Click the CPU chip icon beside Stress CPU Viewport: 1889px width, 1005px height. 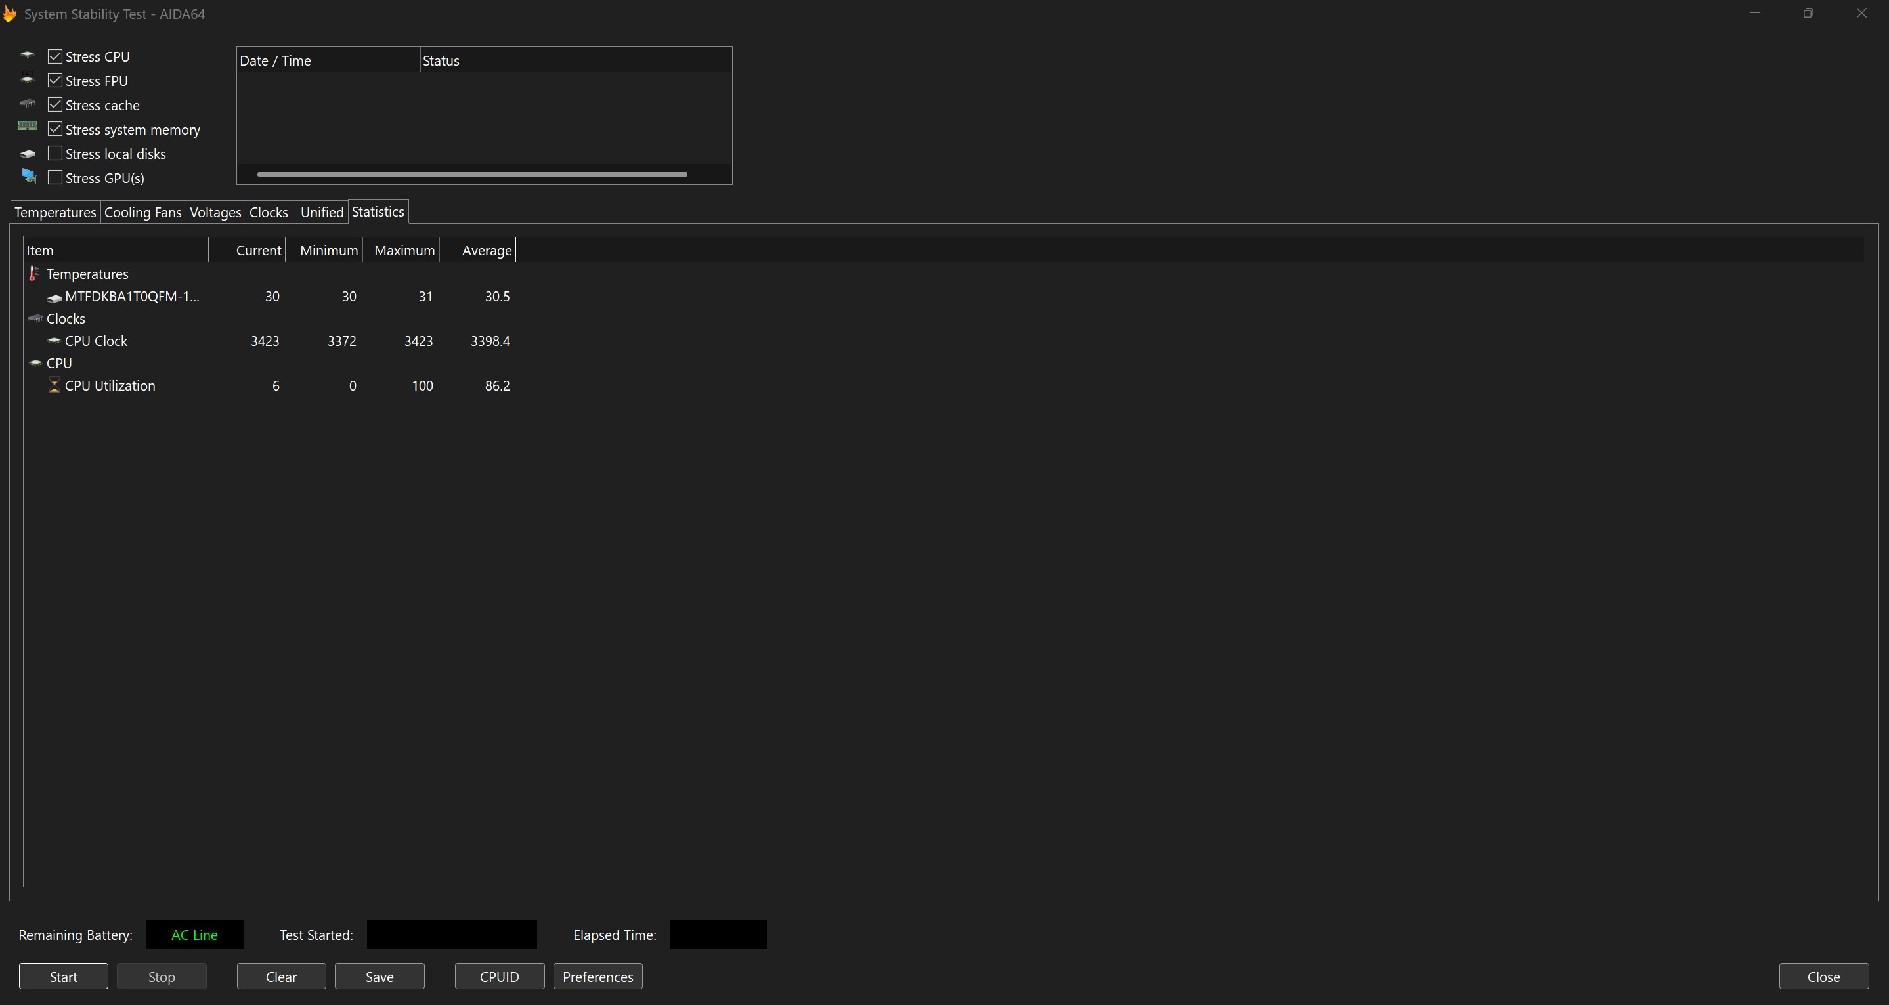pyautogui.click(x=27, y=55)
